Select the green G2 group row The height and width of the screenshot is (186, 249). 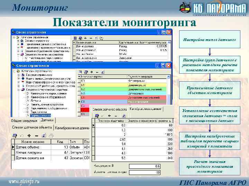(x=123, y=89)
